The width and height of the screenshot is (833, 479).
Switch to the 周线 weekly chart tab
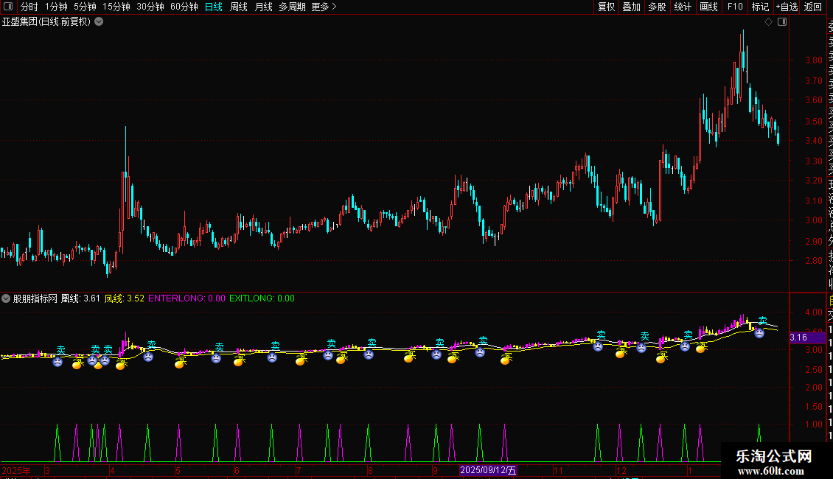point(239,7)
